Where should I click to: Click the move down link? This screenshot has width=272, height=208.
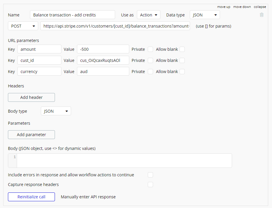click(242, 7)
